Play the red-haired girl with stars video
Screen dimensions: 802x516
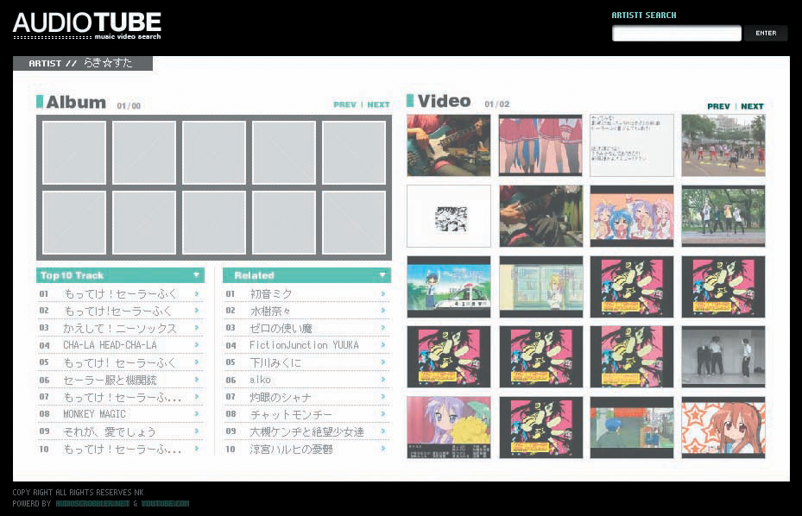pyautogui.click(x=723, y=427)
